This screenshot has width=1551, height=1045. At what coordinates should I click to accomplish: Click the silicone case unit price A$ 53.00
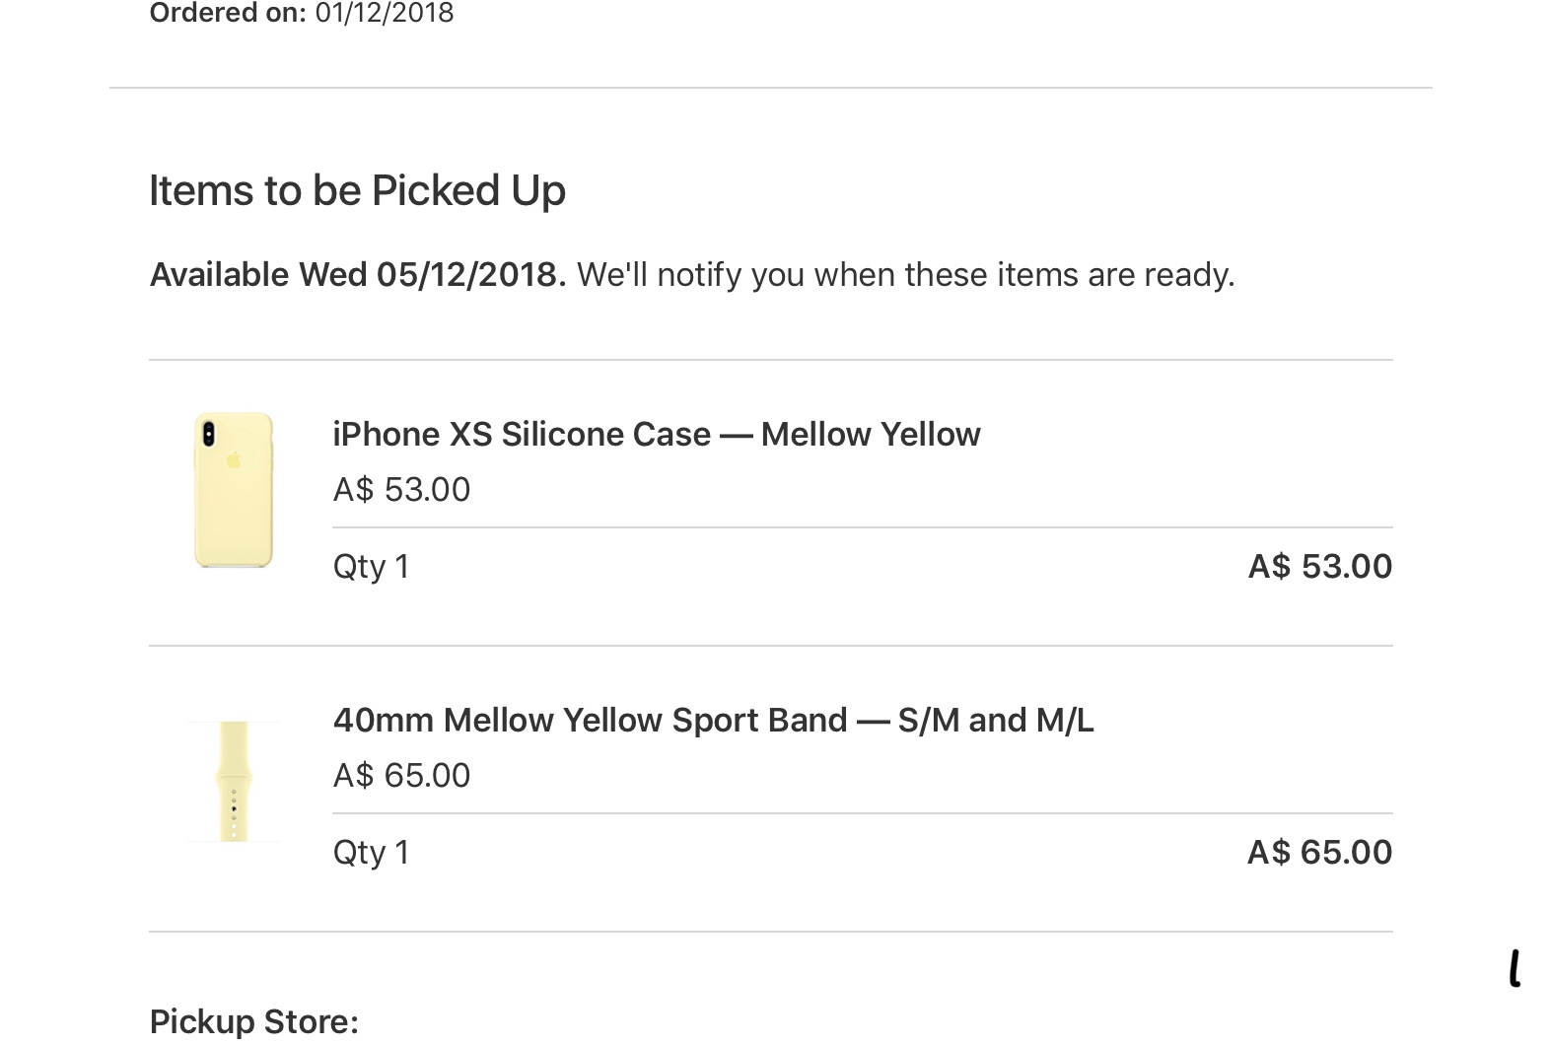pyautogui.click(x=401, y=489)
